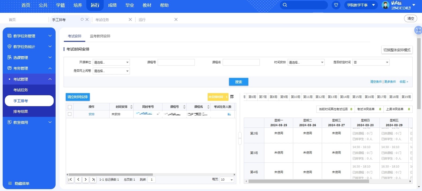Open the 学籍 top menu
This screenshot has height=191, width=422.
pos(60,5)
